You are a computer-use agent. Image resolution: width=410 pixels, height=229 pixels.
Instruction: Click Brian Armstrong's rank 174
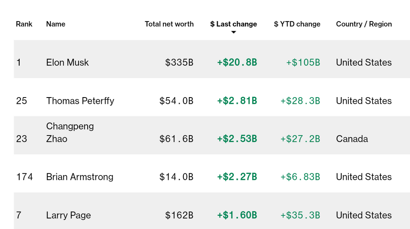(x=24, y=177)
